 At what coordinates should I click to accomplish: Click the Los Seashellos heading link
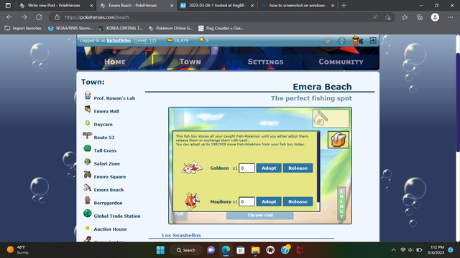coord(181,236)
